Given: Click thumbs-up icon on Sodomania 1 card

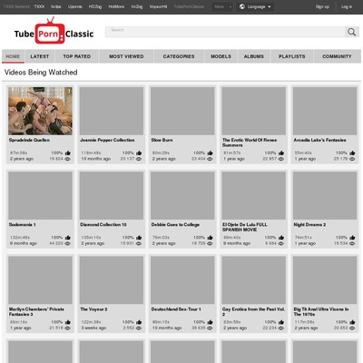Looking at the screenshot, I should click(x=68, y=238).
